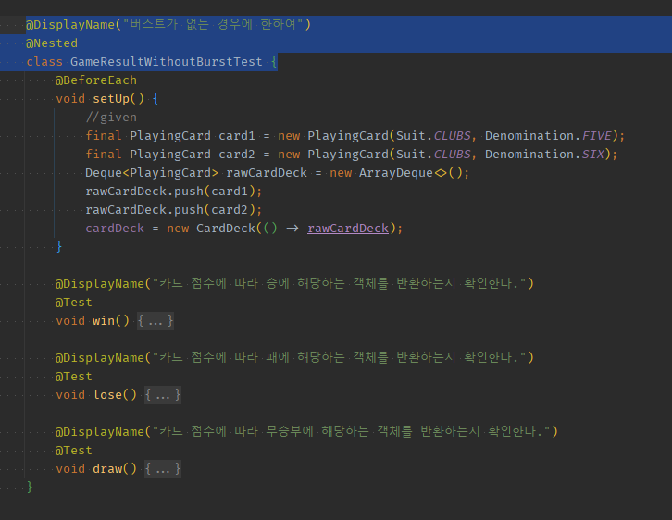
Task: Click the card1 variable declaration
Action: [x=237, y=136]
